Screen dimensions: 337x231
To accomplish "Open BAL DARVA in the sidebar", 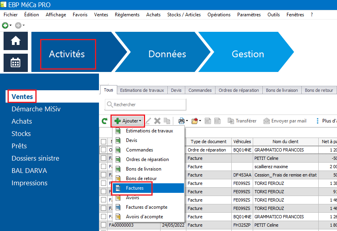I will click(x=29, y=171).
